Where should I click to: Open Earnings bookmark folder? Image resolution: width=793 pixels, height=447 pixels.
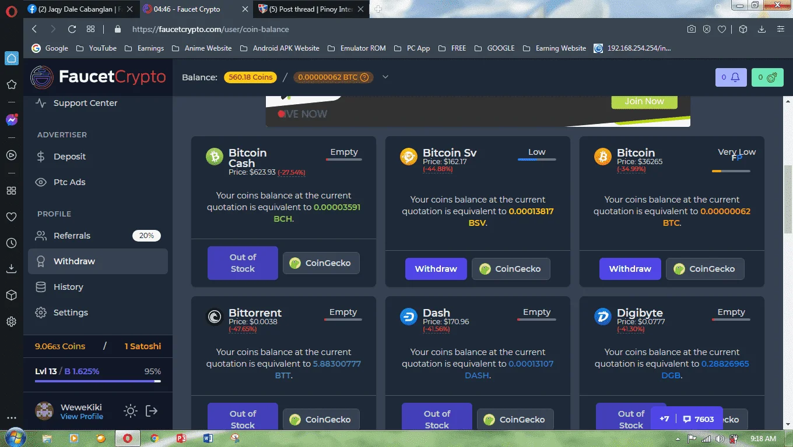coord(144,48)
